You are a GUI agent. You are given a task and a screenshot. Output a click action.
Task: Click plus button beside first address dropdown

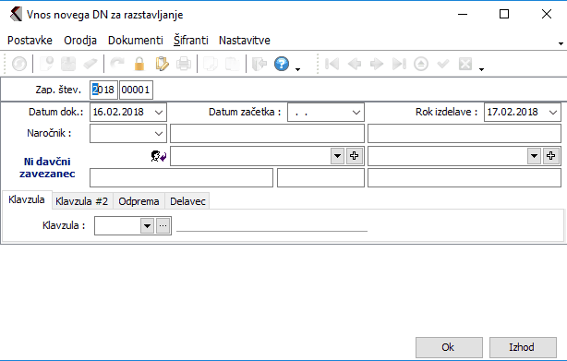[355, 156]
